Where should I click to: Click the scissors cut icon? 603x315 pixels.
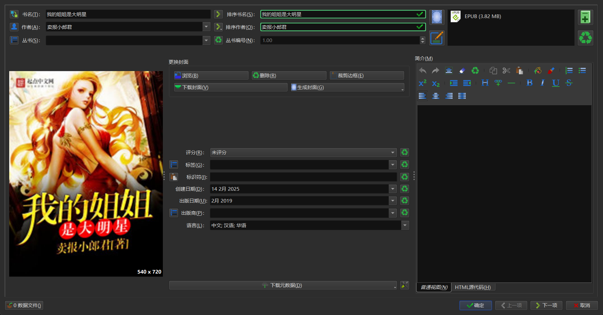506,70
